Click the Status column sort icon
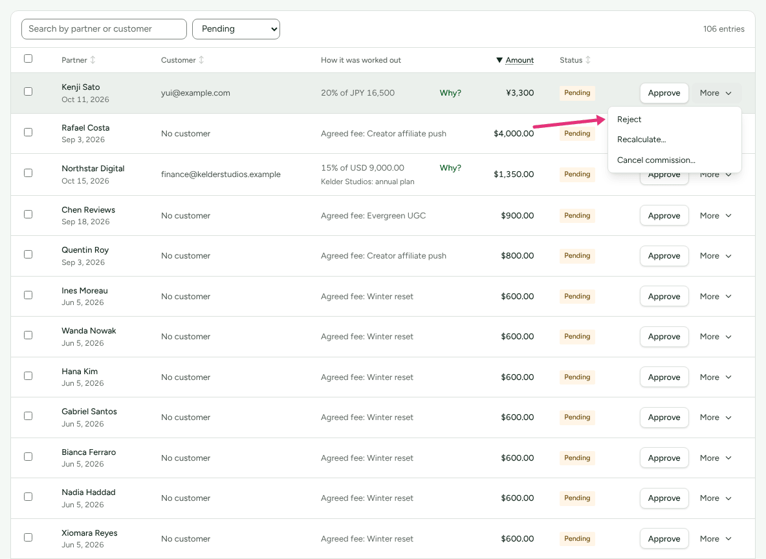The image size is (766, 559). coord(588,60)
